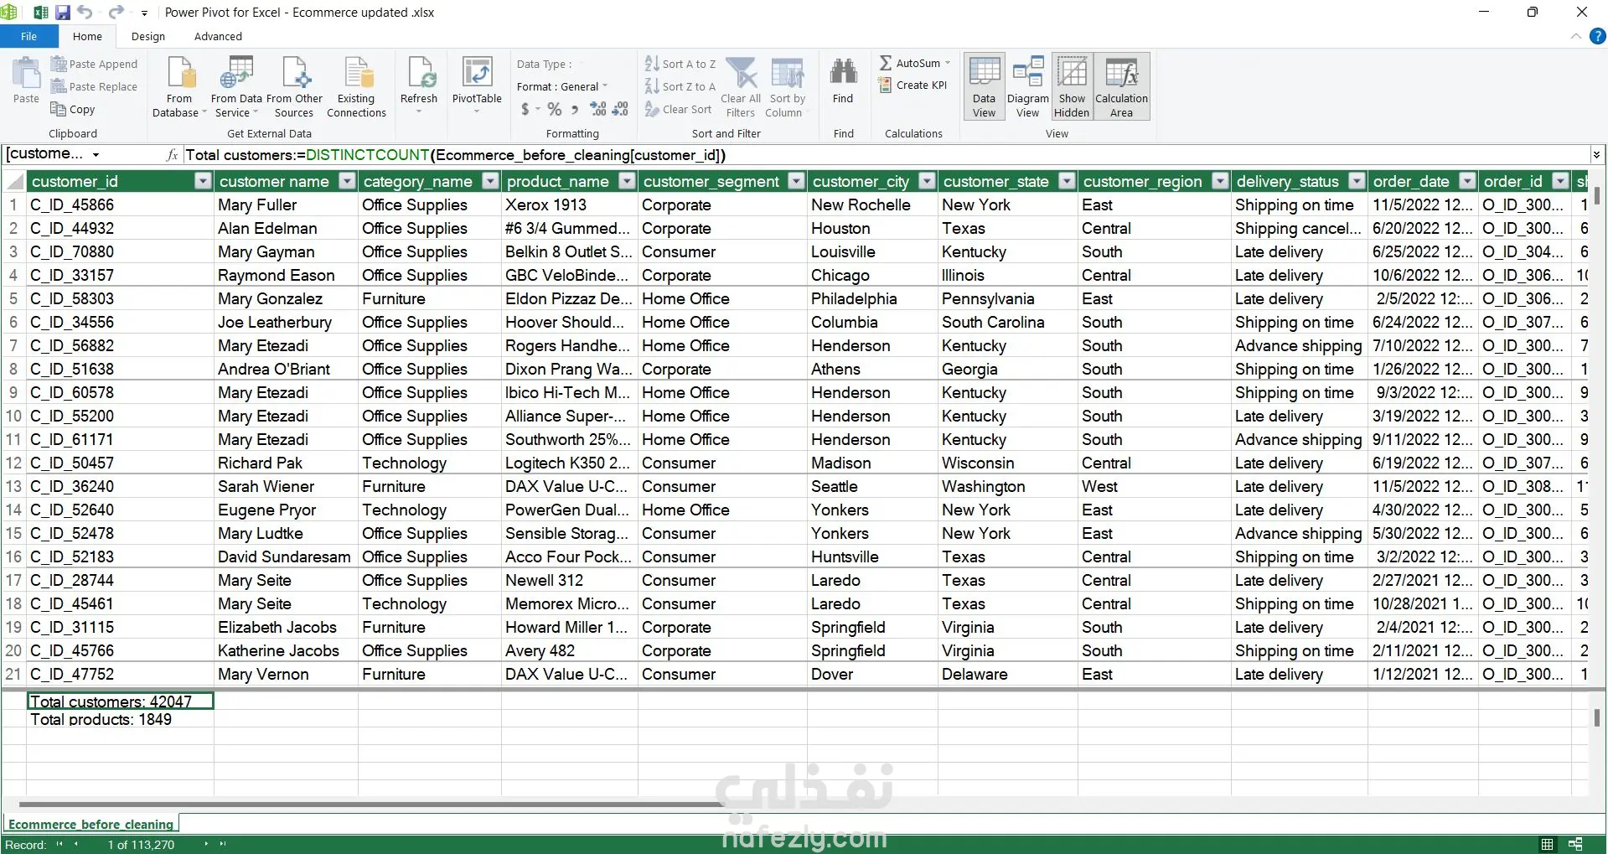Switch to the Home tab
1608x854 pixels.
(87, 36)
